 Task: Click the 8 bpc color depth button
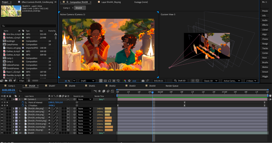pyautogui.click(x=22, y=81)
